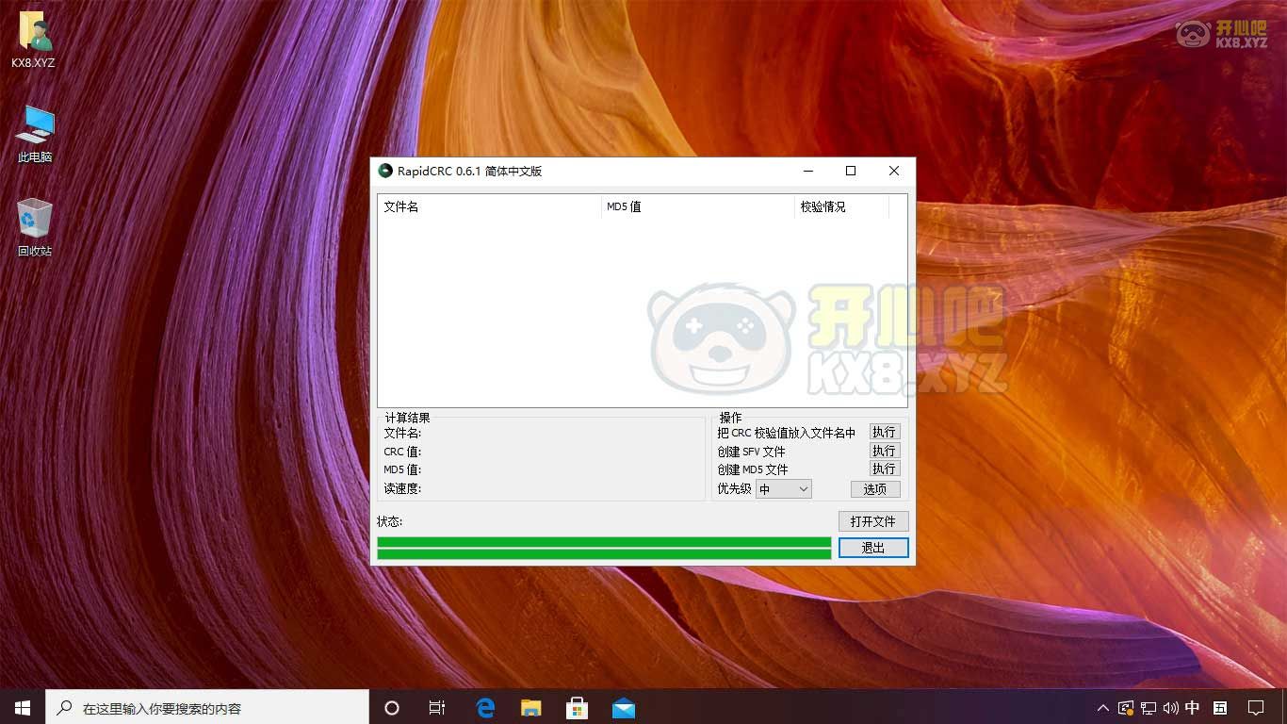Click the 状态: status label
The image size is (1287, 724).
click(390, 521)
